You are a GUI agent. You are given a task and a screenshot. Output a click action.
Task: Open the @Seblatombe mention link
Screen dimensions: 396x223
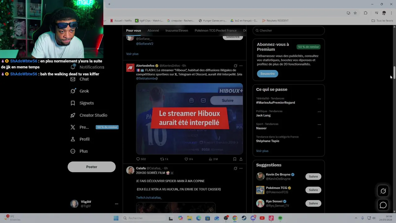pos(147,78)
